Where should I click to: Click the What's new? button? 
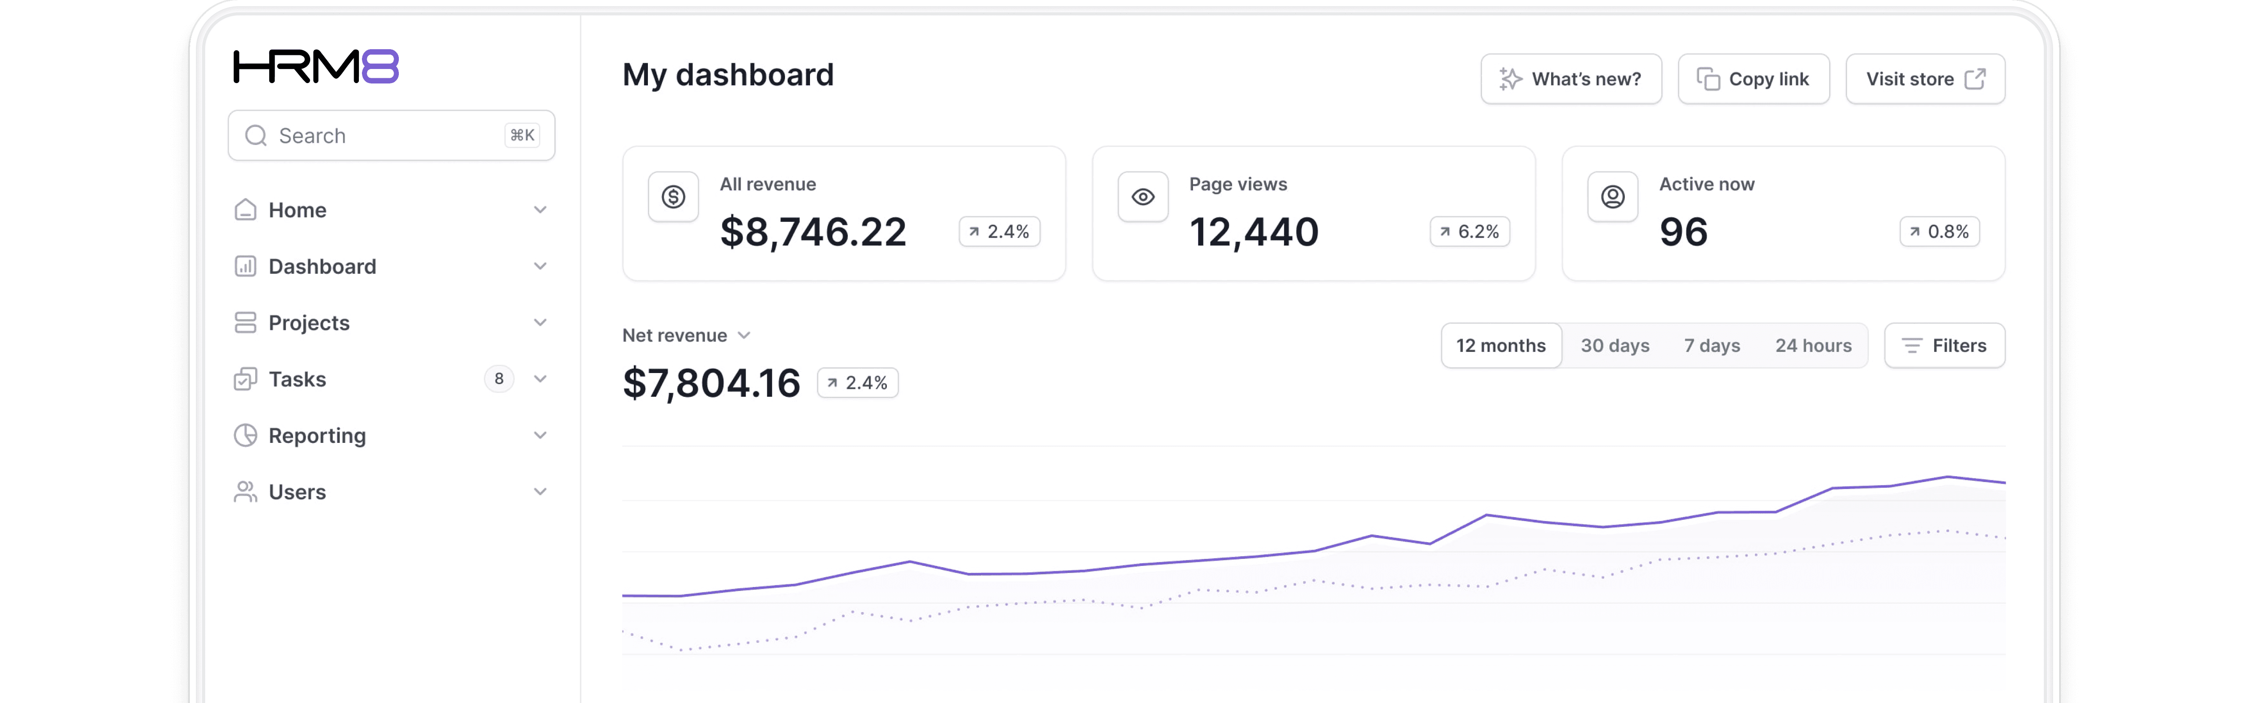[x=1571, y=80]
